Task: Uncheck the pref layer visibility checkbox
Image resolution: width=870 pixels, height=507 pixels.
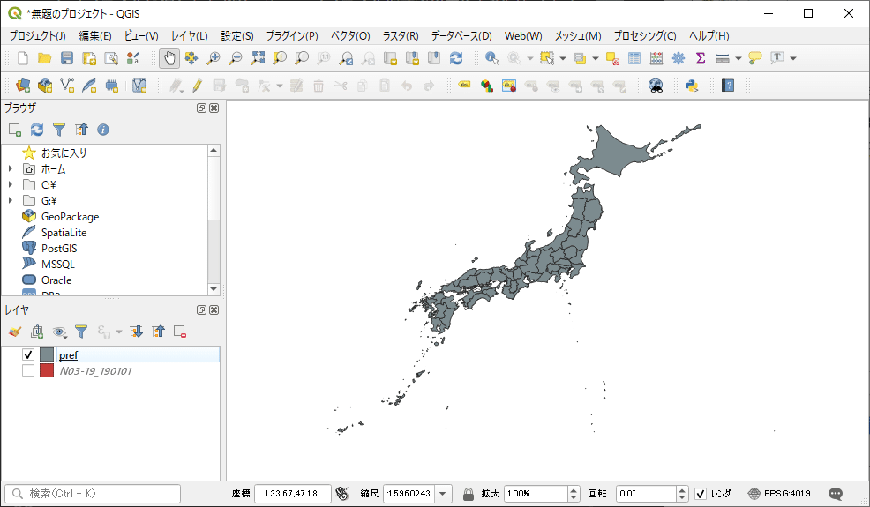Action: 28,354
